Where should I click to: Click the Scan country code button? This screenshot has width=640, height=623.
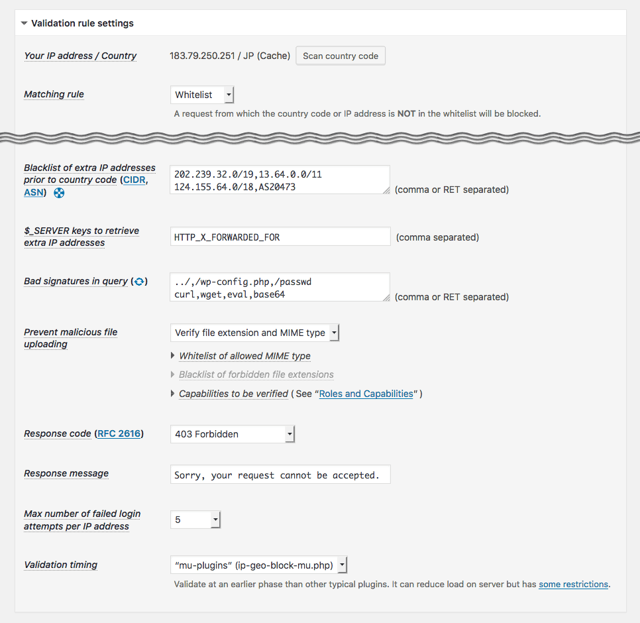click(341, 56)
